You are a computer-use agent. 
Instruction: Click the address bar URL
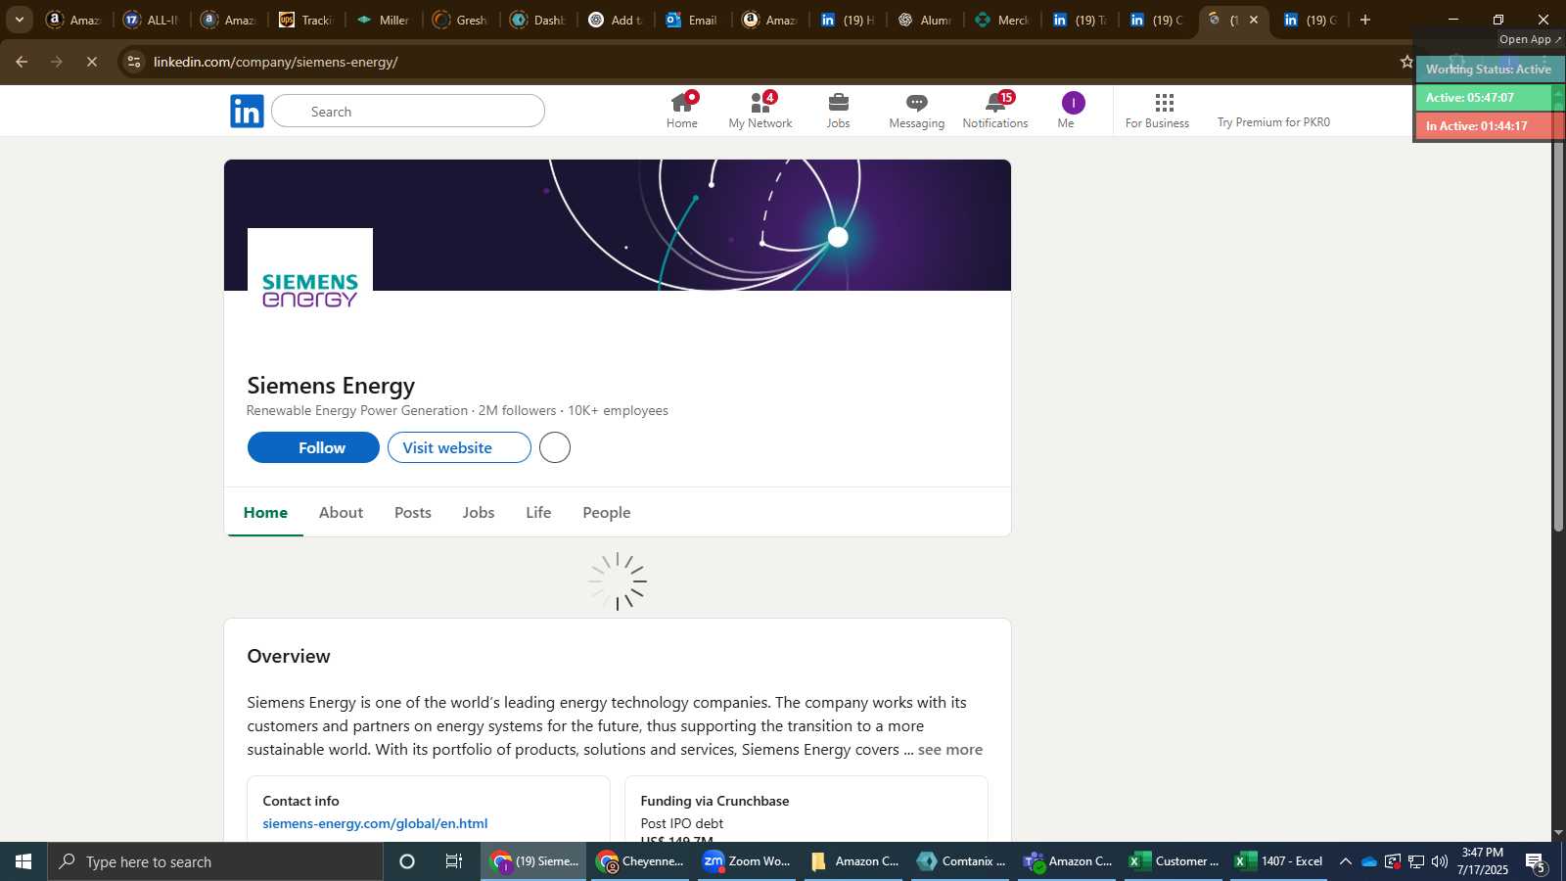coord(275,62)
